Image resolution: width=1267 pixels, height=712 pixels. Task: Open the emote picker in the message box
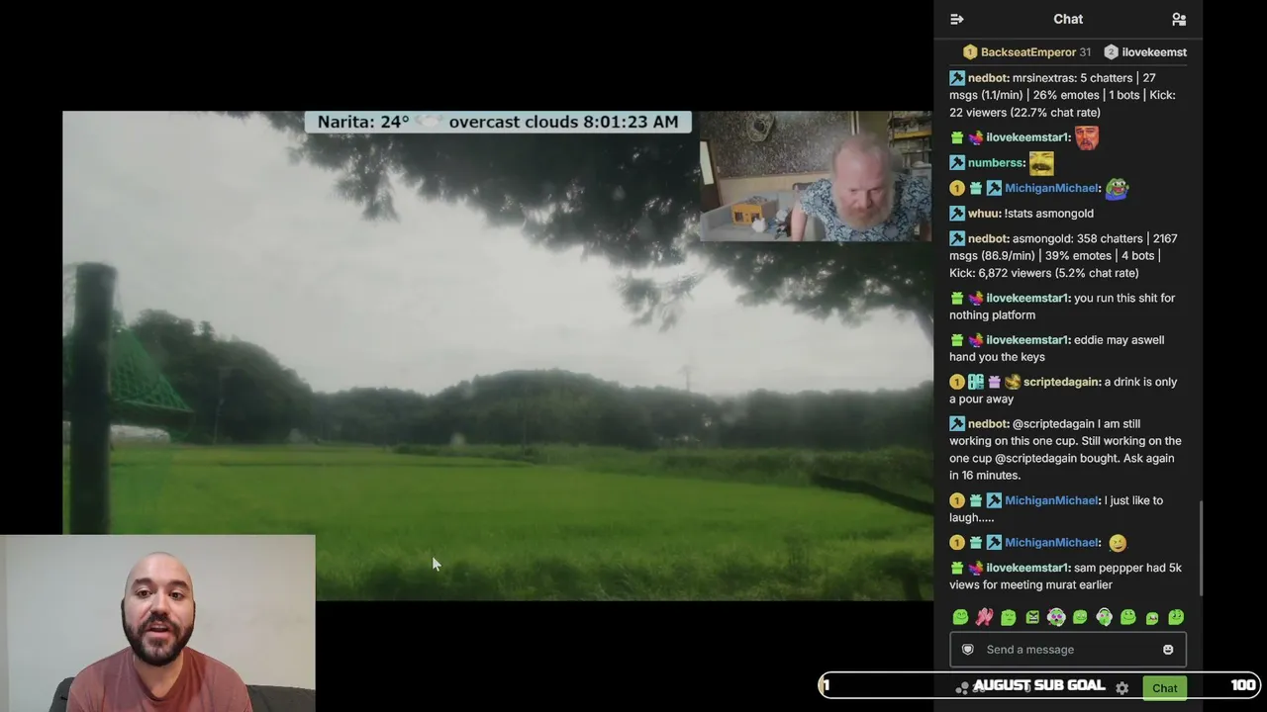tap(1168, 650)
